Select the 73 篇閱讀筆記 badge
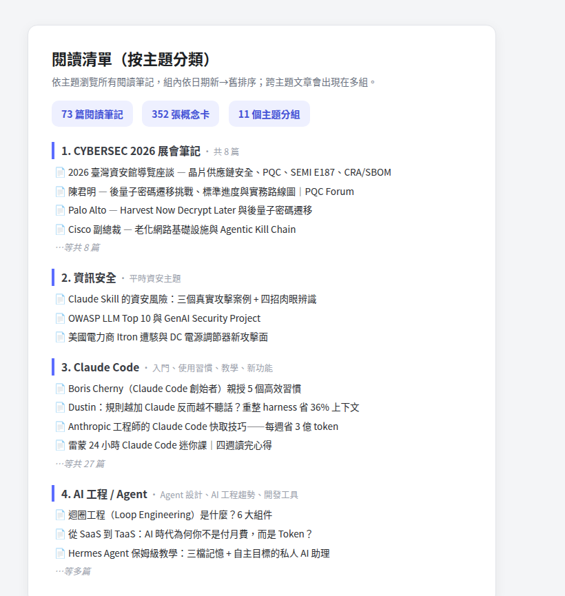Viewport: 565px width, 596px height. (x=92, y=114)
